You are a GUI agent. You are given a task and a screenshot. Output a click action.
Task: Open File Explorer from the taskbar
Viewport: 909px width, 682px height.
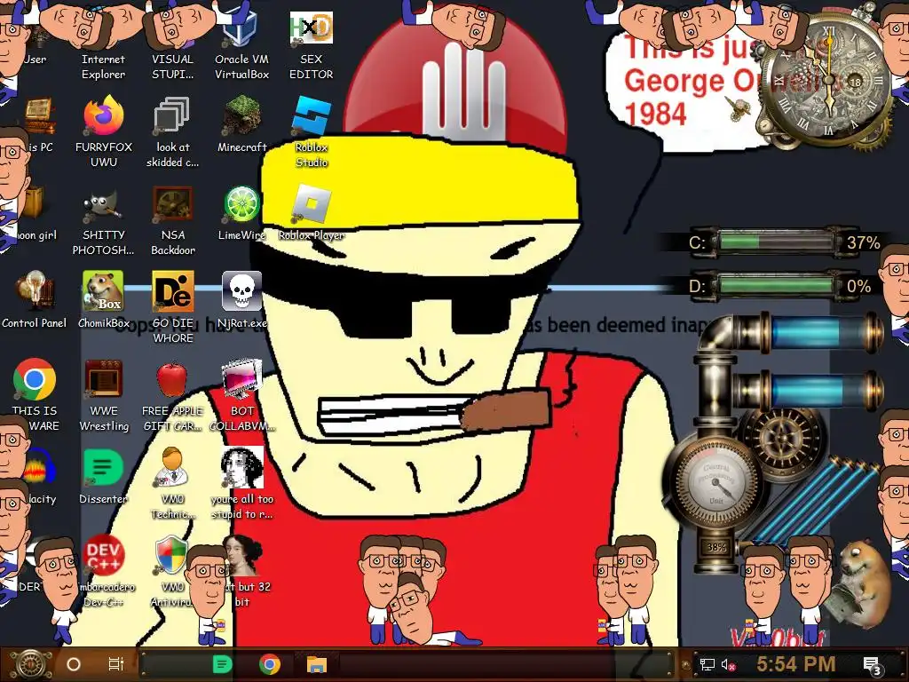click(x=317, y=664)
